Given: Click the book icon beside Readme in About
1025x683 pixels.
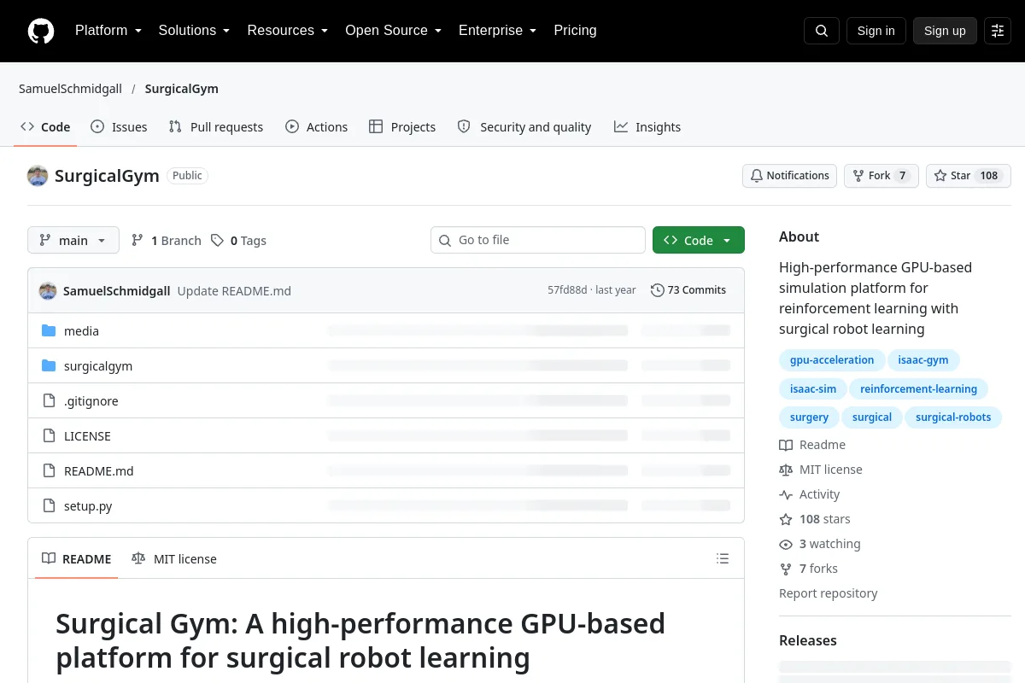Looking at the screenshot, I should click(786, 445).
